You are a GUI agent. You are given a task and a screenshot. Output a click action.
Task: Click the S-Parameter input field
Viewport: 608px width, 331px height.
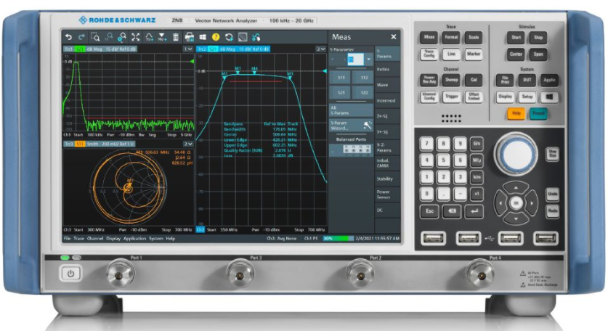pyautogui.click(x=355, y=60)
